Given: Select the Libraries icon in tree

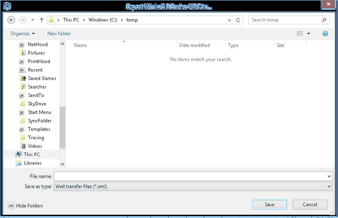Looking at the screenshot, I should (x=19, y=163).
